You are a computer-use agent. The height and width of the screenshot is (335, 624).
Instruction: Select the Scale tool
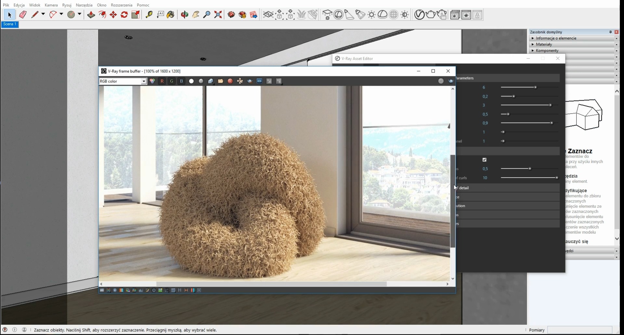(x=136, y=15)
